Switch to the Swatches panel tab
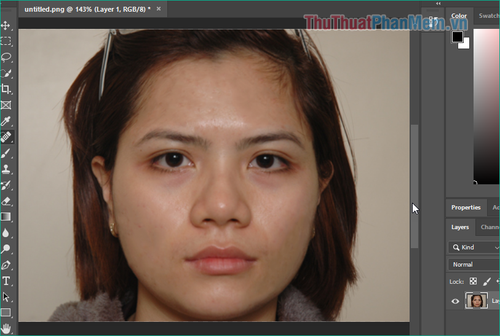Viewport: 500px width, 336px height. 489,15
